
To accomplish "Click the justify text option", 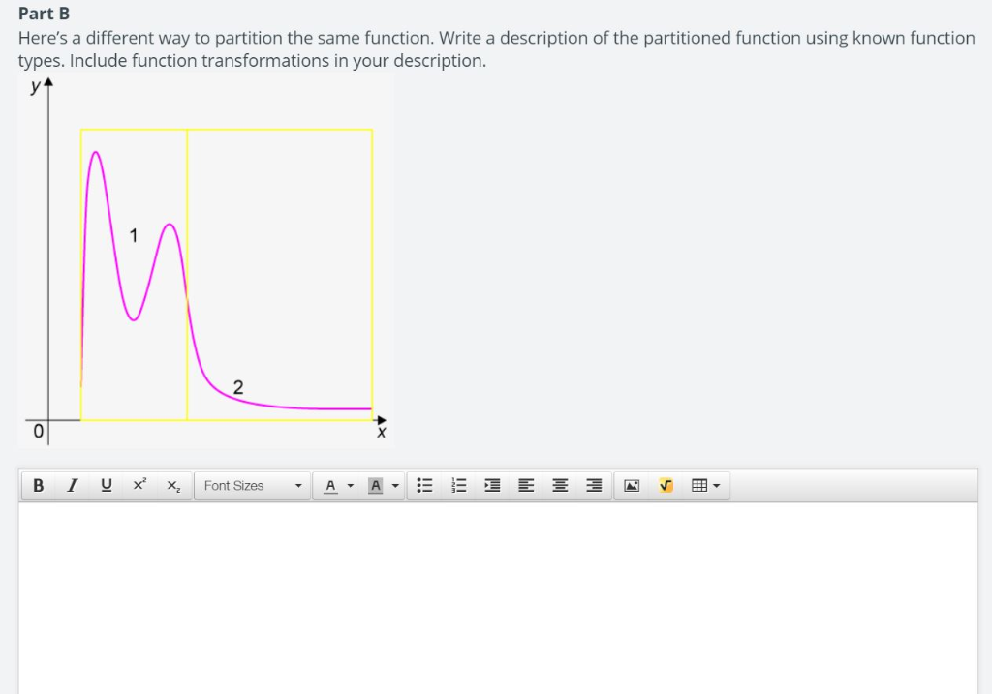I will [x=594, y=485].
